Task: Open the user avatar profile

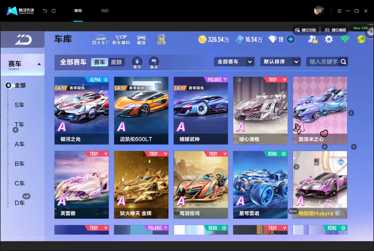Action: point(319,11)
